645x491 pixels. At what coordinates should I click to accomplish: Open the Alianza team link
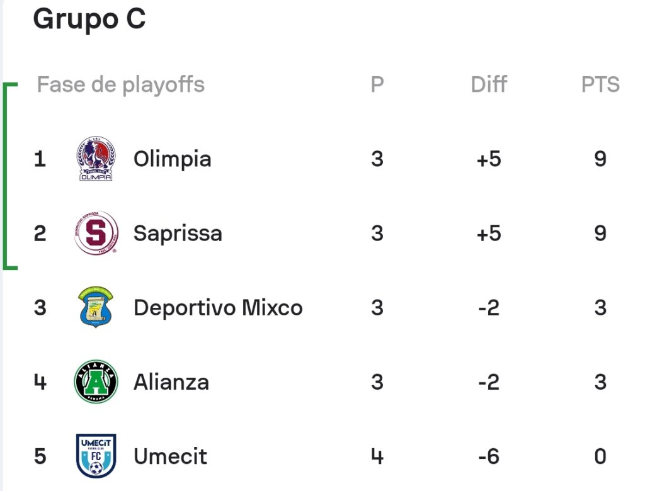pyautogui.click(x=171, y=382)
